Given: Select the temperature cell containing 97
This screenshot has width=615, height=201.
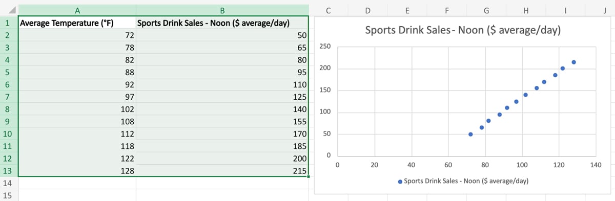Looking at the screenshot, I should (x=77, y=97).
